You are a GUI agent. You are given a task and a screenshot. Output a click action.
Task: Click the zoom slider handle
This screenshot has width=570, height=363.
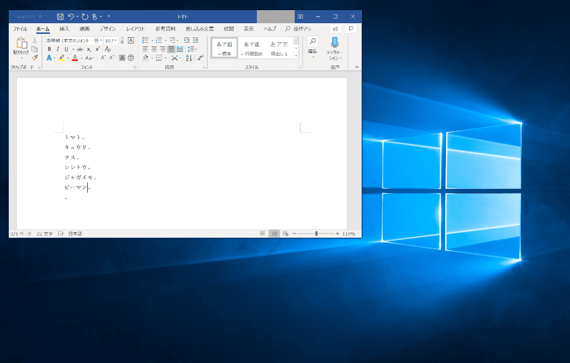click(316, 234)
